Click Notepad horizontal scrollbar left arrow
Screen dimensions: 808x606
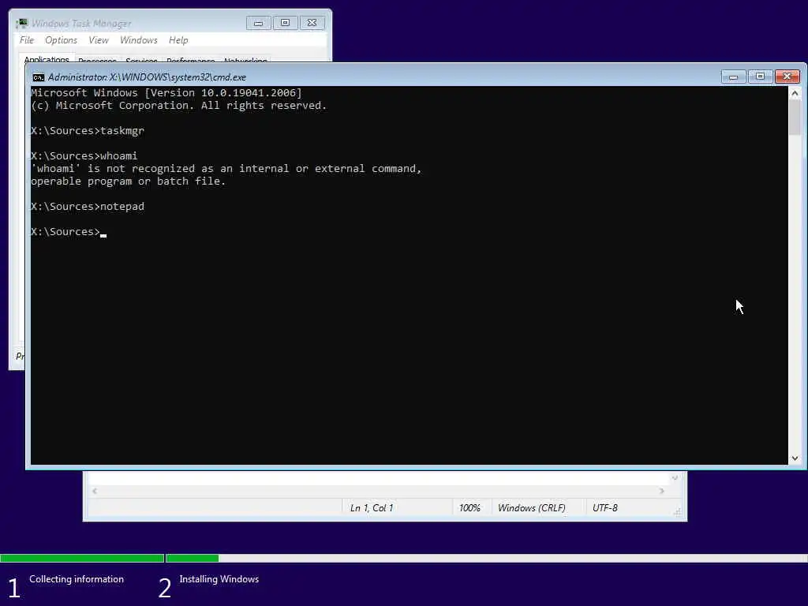point(95,491)
